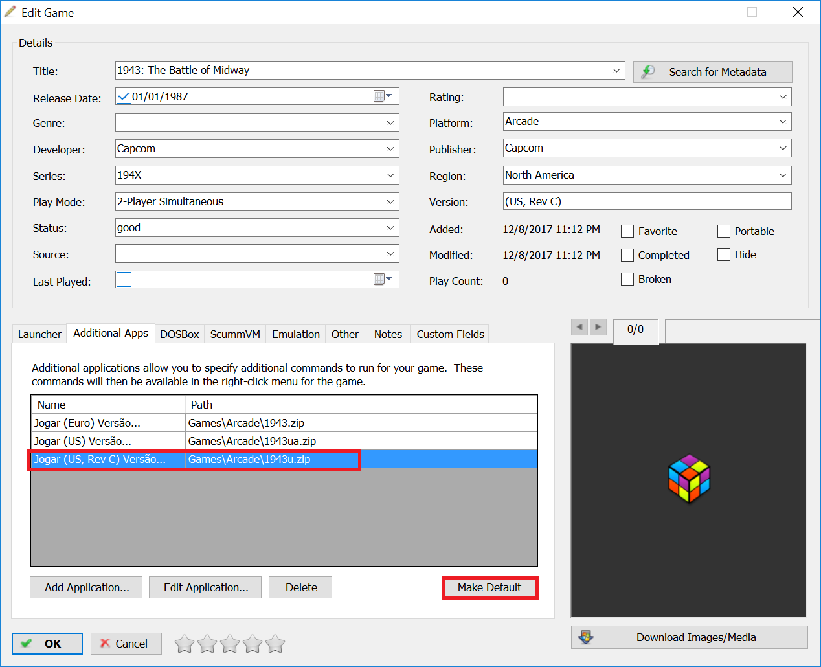
Task: Expand the Developer dropdown arrow
Action: click(x=390, y=149)
